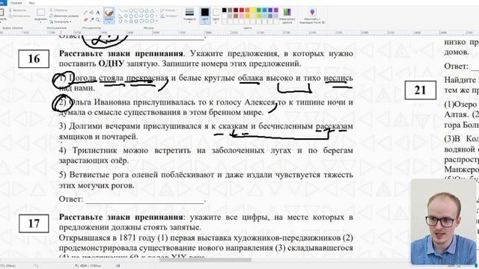Open the shape Fill dropdown
Image resolution: width=479 pixels, height=269 pixels.
(x=169, y=16)
